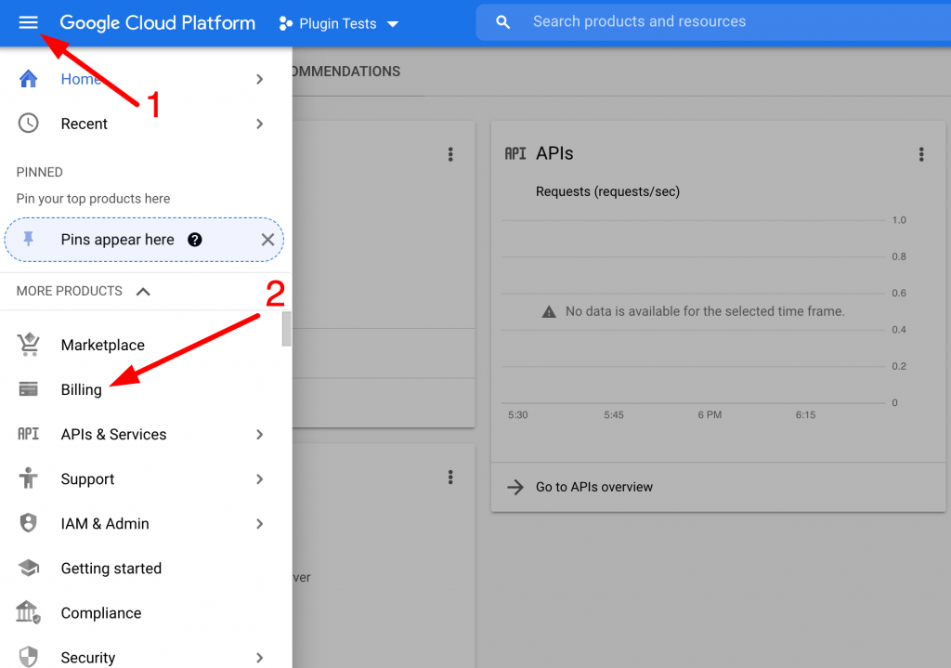
Task: Click the Pin your top products here text
Action: (x=93, y=199)
